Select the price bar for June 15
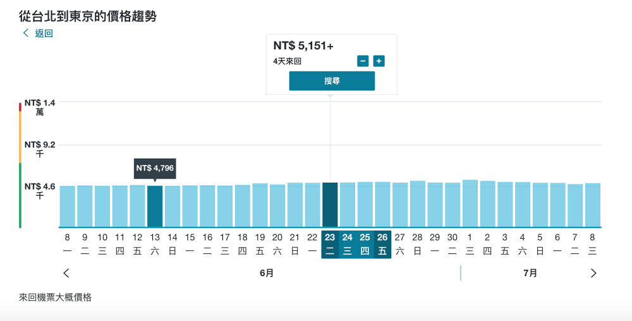The height and width of the screenshot is (321, 632). point(190,206)
